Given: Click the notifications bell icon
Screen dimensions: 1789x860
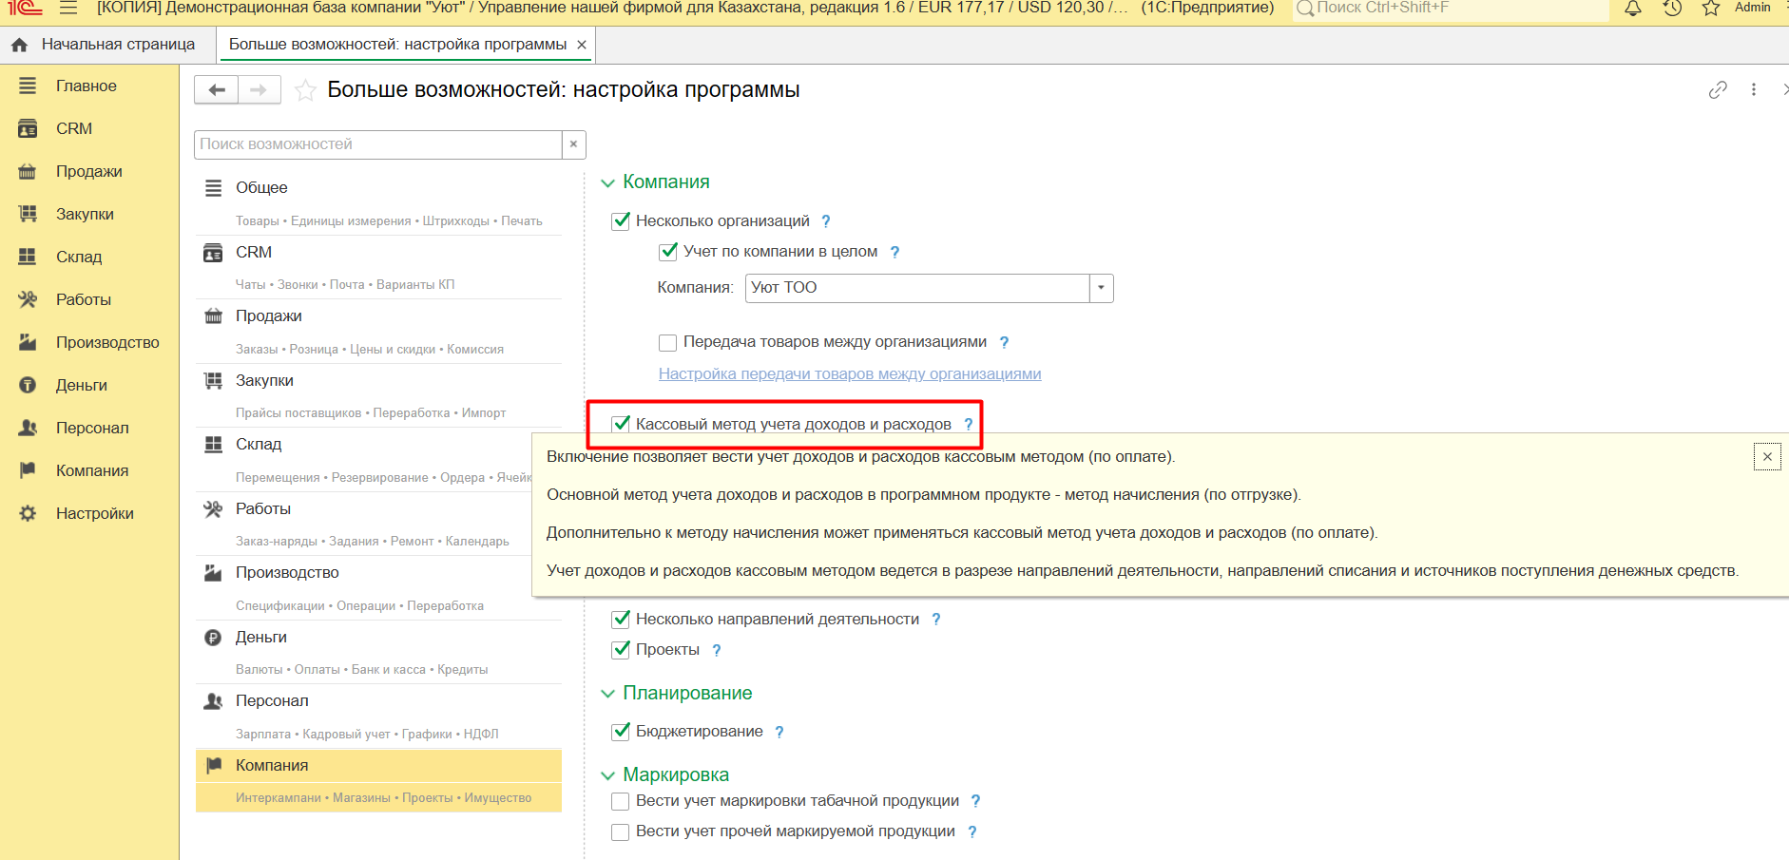Looking at the screenshot, I should [x=1633, y=9].
